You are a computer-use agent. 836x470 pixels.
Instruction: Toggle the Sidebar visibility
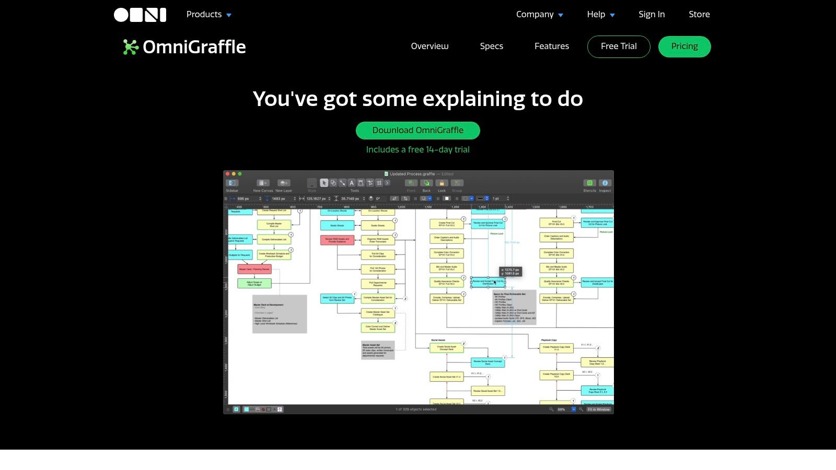233,183
